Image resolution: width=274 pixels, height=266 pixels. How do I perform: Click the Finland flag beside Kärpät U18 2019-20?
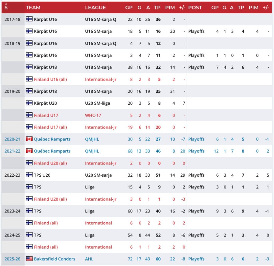coord(29,91)
